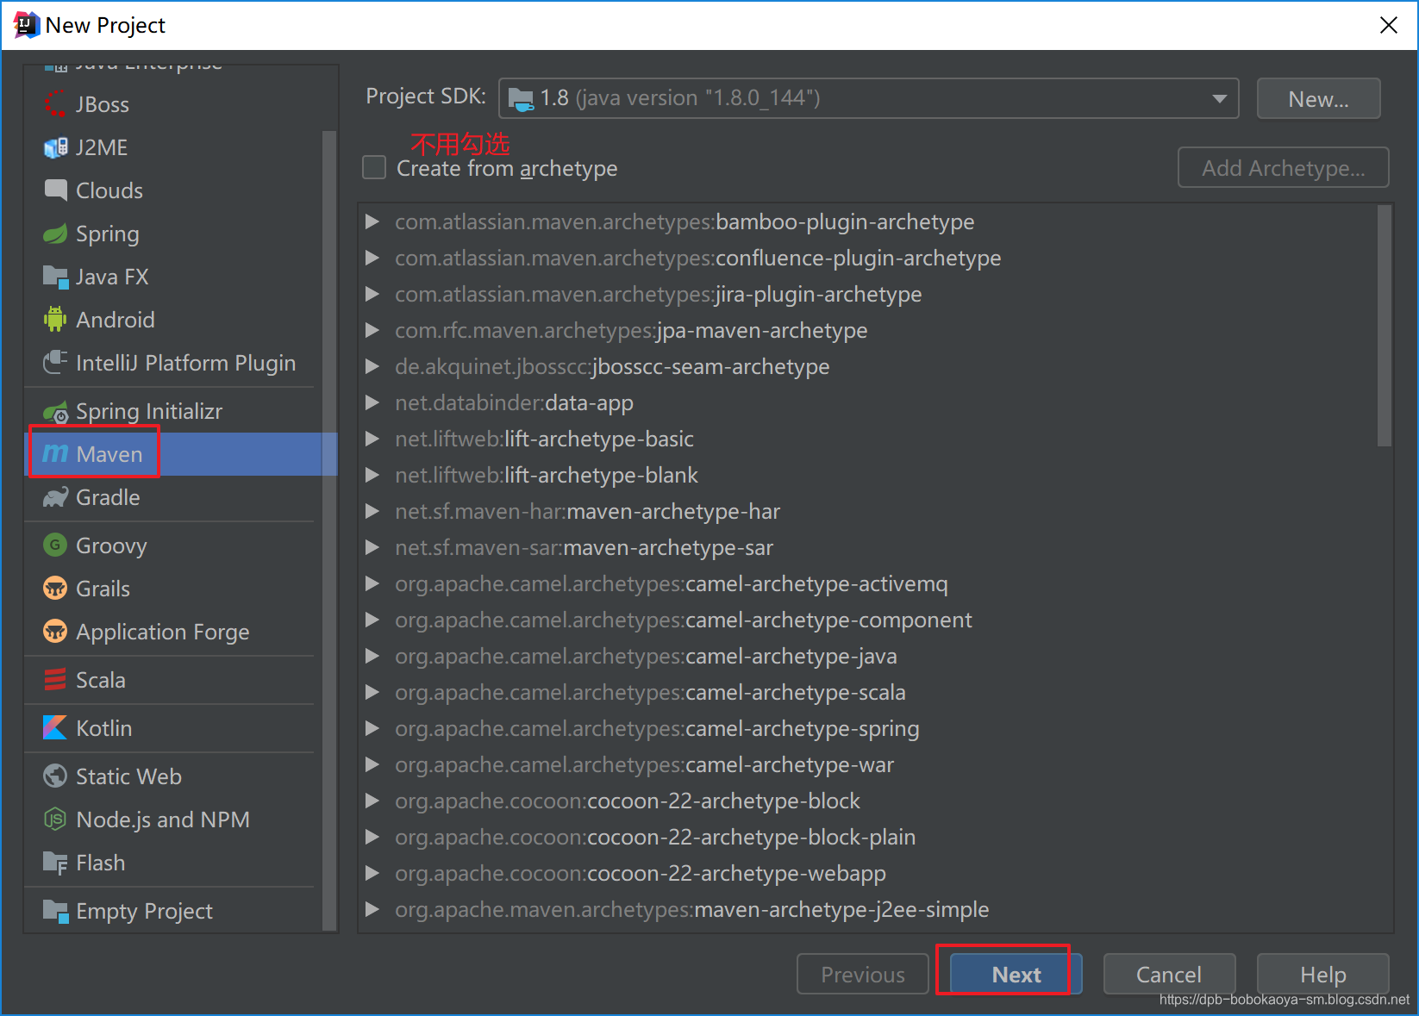1419x1016 pixels.
Task: Expand jbosscc-seam-archetype entry
Action: click(x=372, y=366)
